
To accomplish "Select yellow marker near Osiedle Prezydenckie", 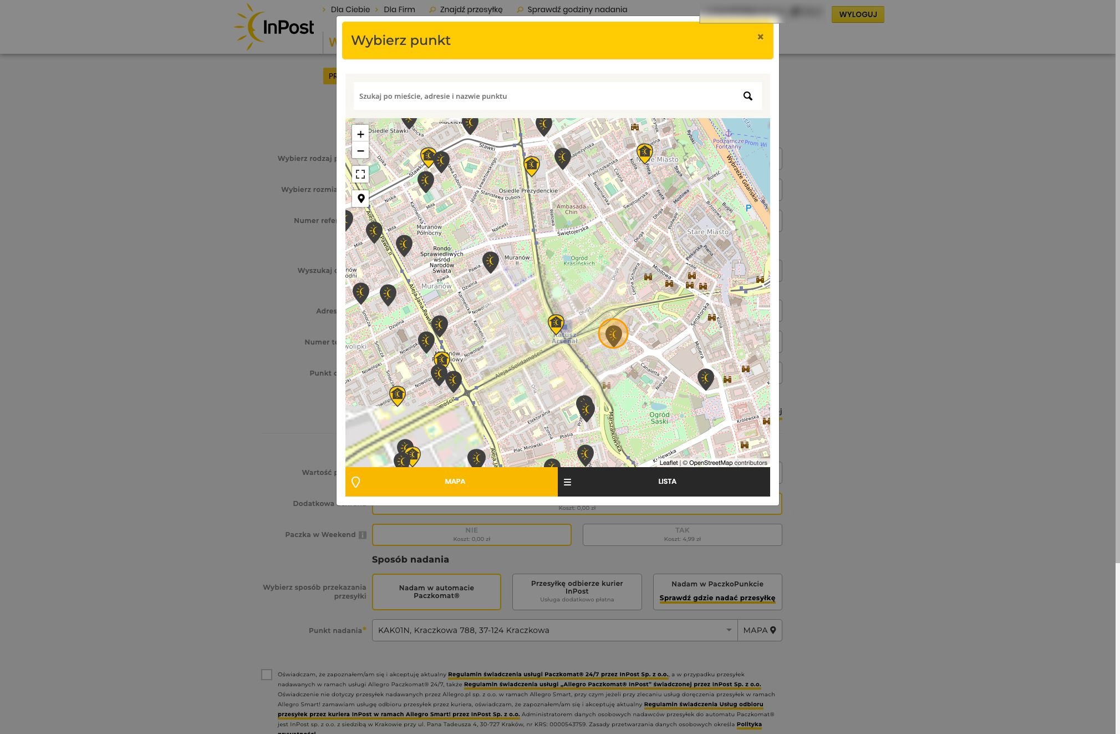I will coord(531,166).
